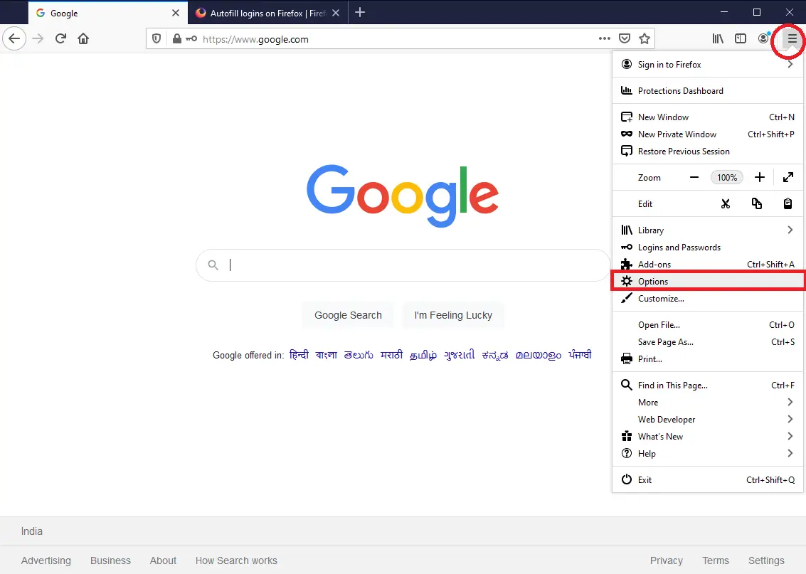This screenshot has height=574, width=806.
Task: Click the Paste clipboard icon
Action: click(788, 203)
